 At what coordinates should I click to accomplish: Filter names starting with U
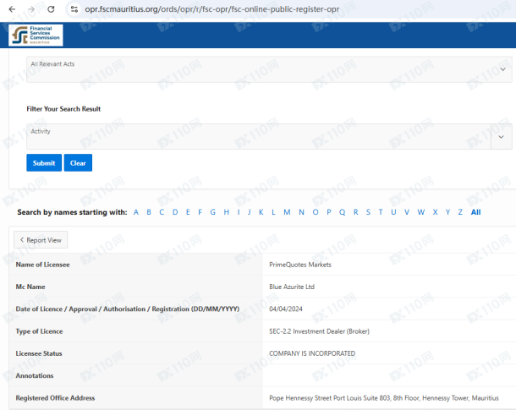coord(393,212)
